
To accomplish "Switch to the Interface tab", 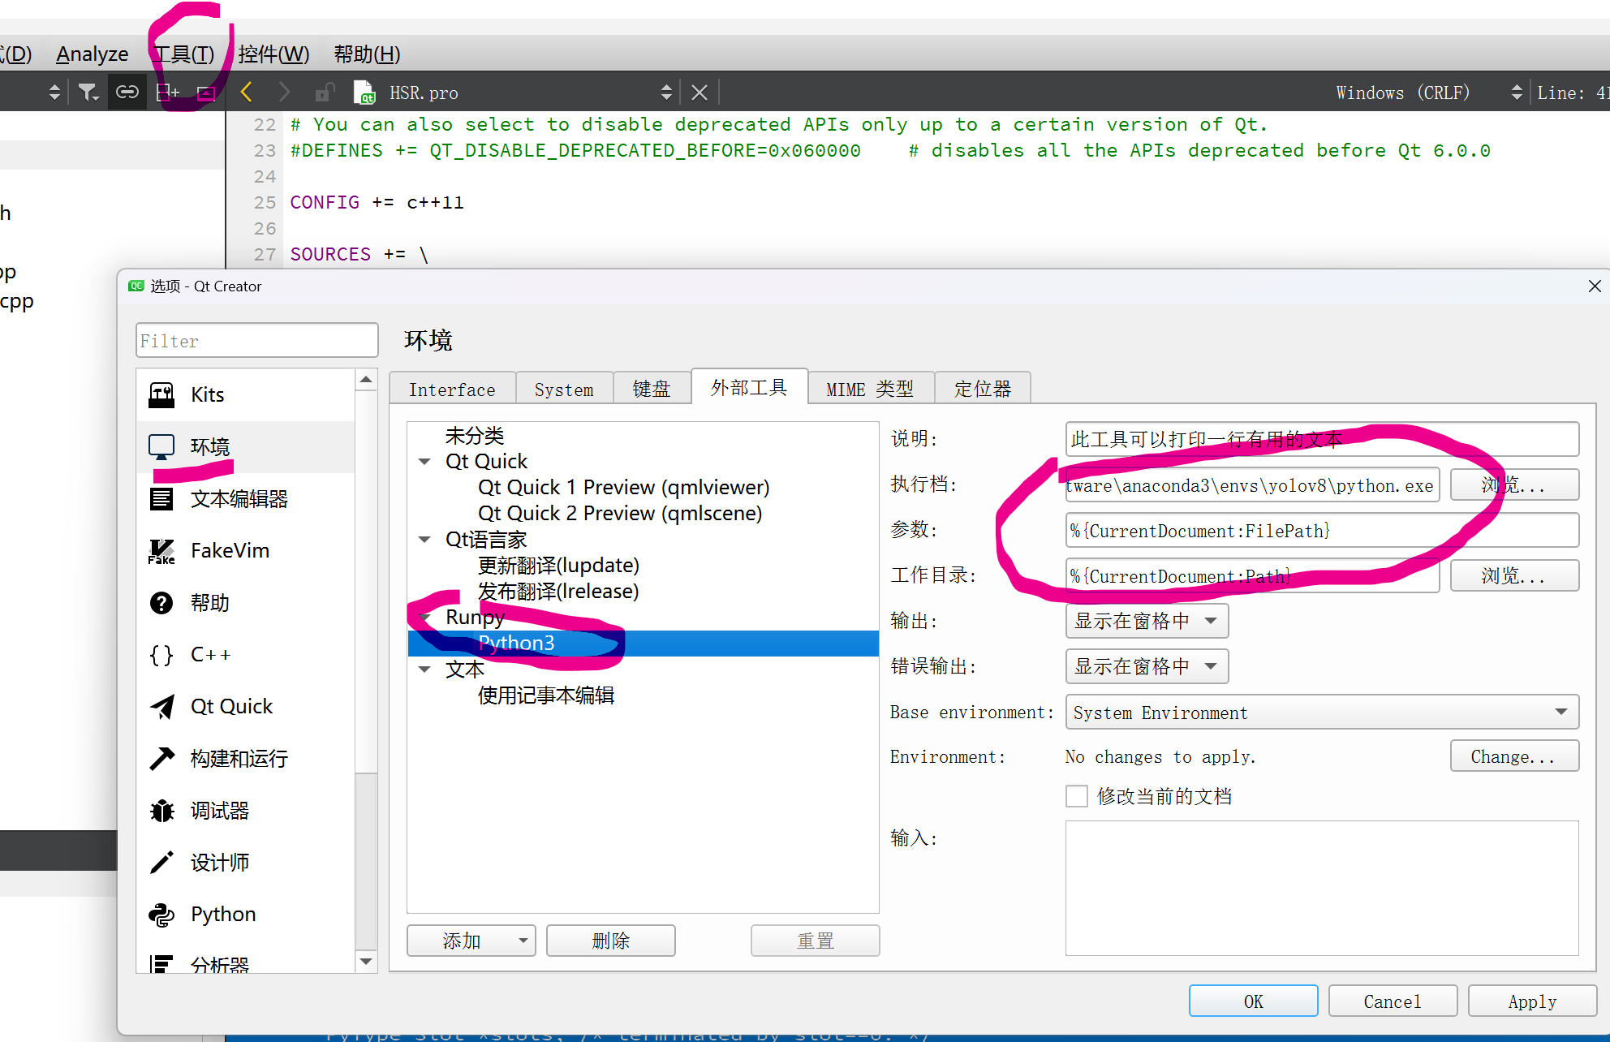I will coord(452,390).
